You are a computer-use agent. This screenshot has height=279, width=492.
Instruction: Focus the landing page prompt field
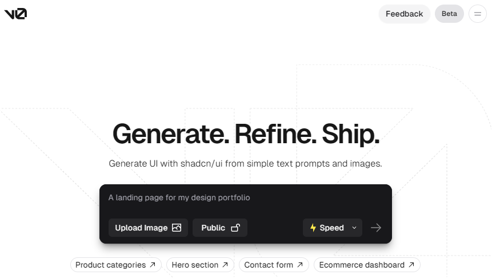245,201
